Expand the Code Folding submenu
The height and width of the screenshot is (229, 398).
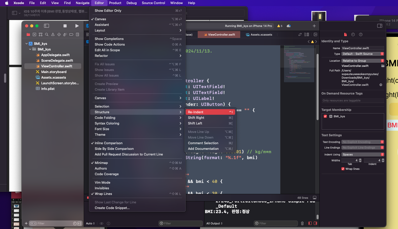click(x=137, y=118)
